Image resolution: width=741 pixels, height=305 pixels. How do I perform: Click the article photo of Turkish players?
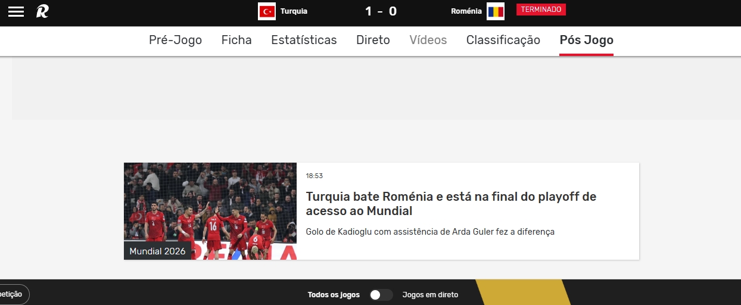(210, 203)
